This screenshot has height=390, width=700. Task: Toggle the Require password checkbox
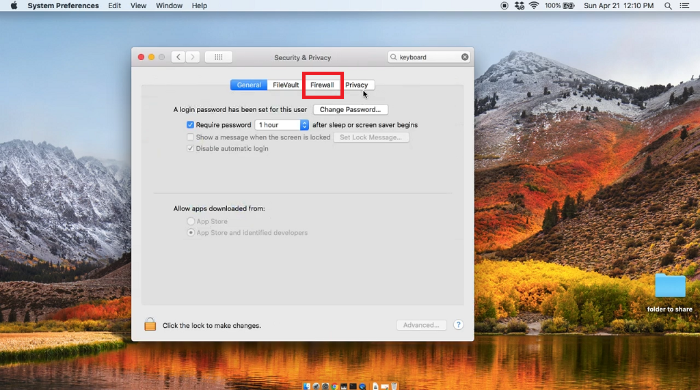(x=190, y=125)
